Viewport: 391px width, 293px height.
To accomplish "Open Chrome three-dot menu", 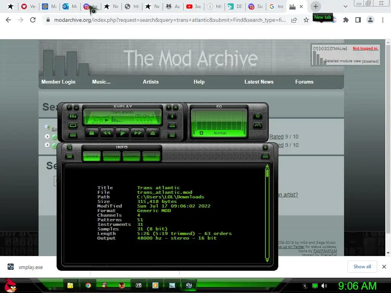I will 383,20.
